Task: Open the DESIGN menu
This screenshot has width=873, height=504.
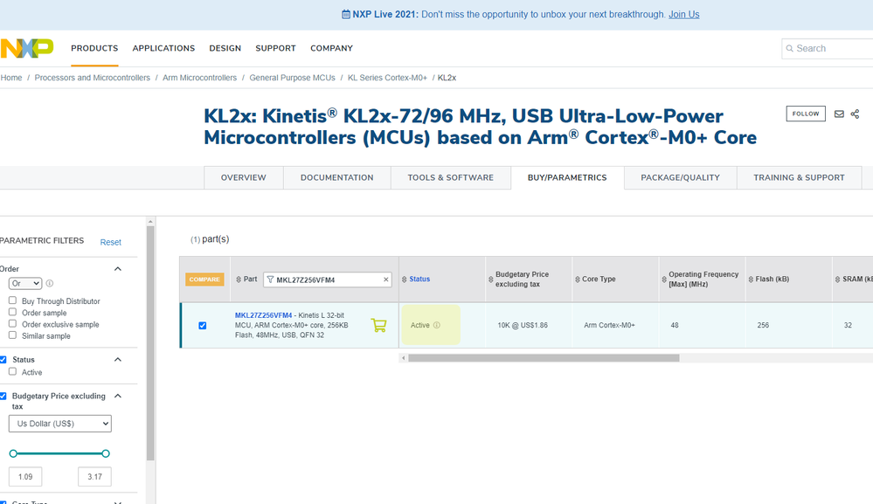Action: [225, 48]
